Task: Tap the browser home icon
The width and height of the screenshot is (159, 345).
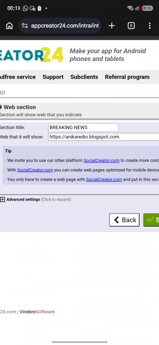Action: point(9,26)
